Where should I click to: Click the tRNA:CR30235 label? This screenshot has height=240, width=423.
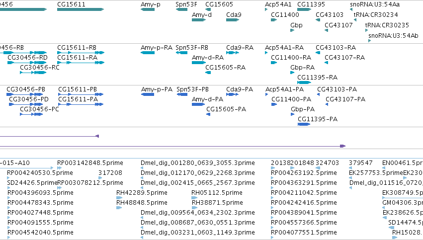coord(387,25)
